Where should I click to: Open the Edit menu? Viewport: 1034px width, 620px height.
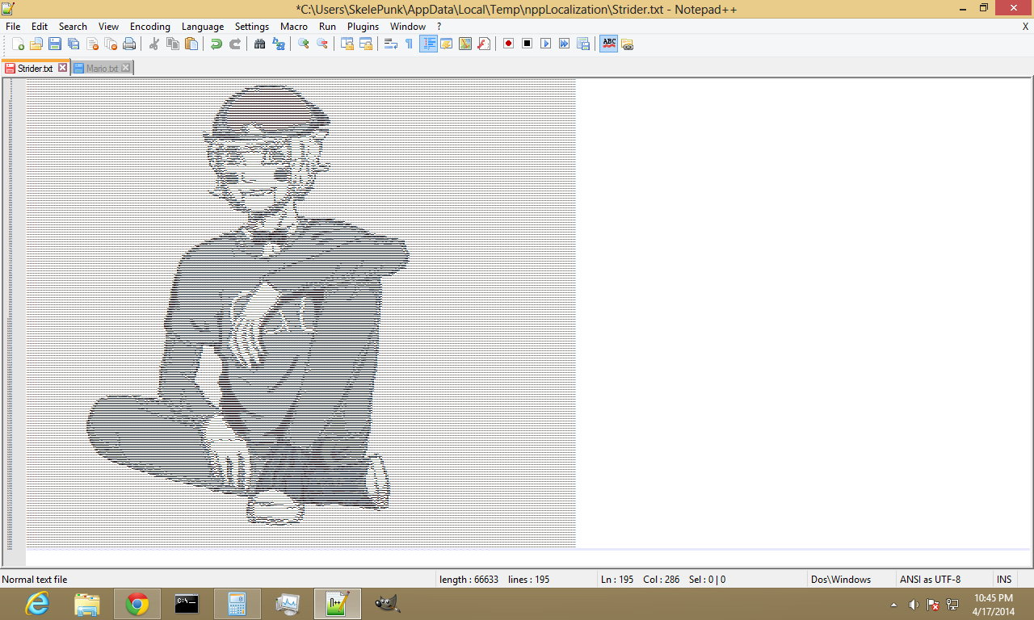(40, 27)
